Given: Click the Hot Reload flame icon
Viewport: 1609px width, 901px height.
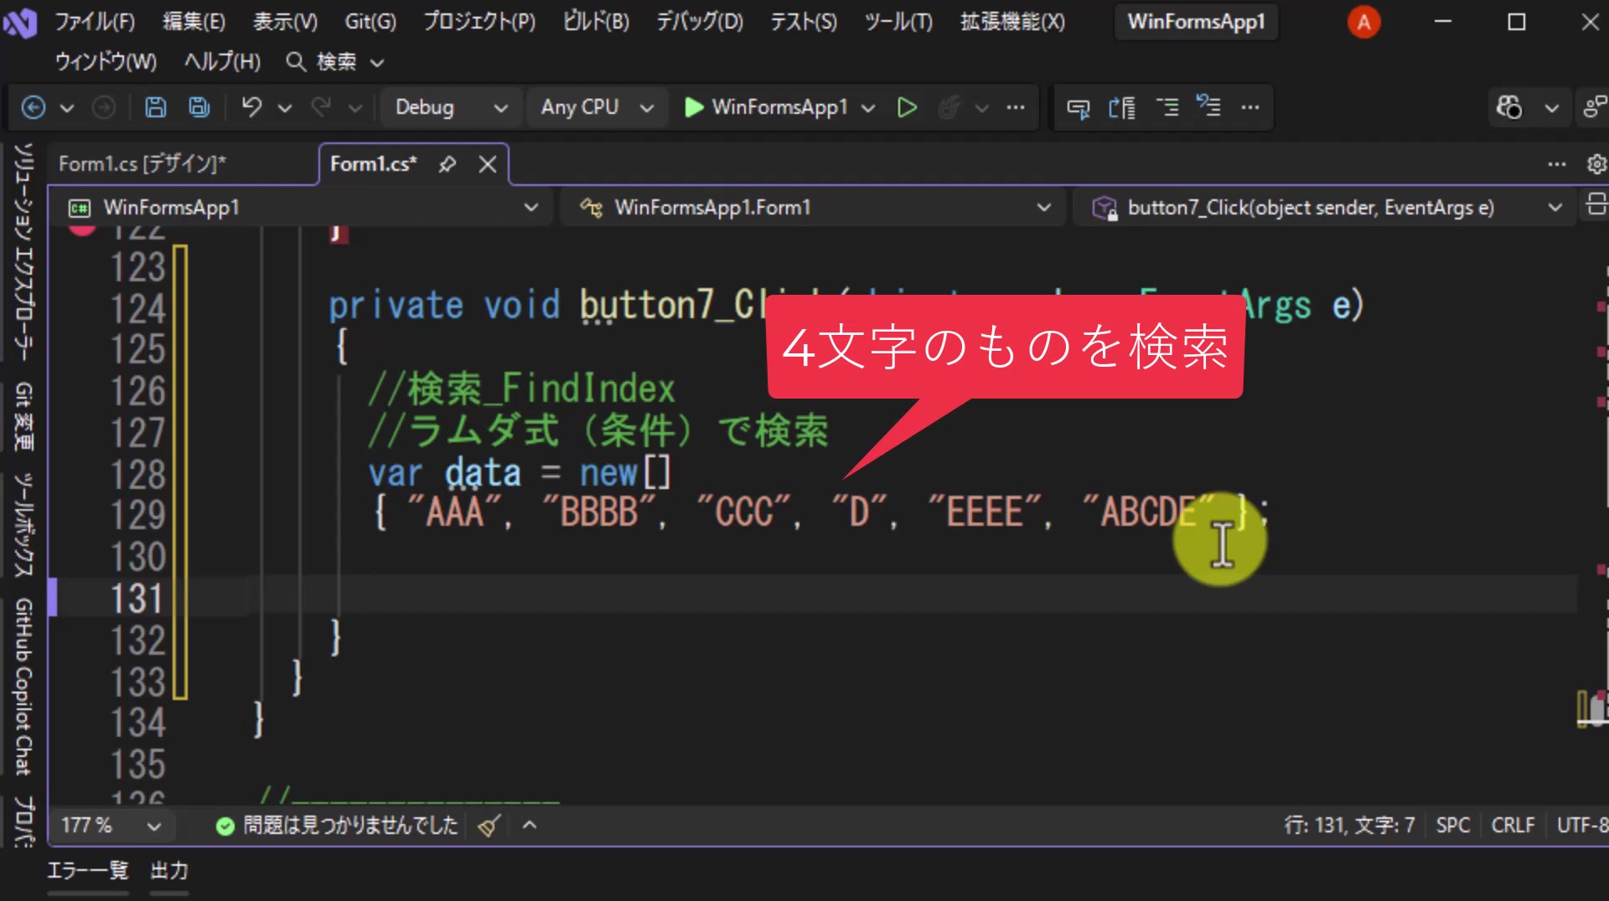Looking at the screenshot, I should point(949,107).
